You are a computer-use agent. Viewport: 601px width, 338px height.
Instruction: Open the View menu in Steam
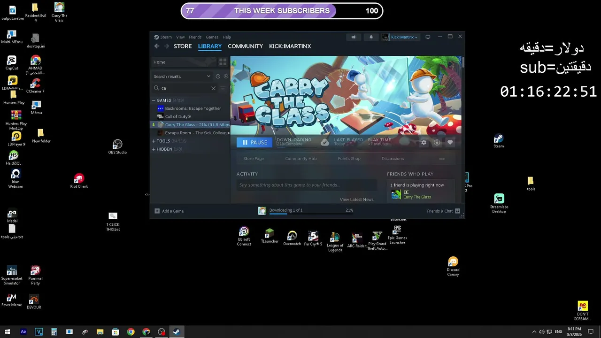pyautogui.click(x=180, y=37)
